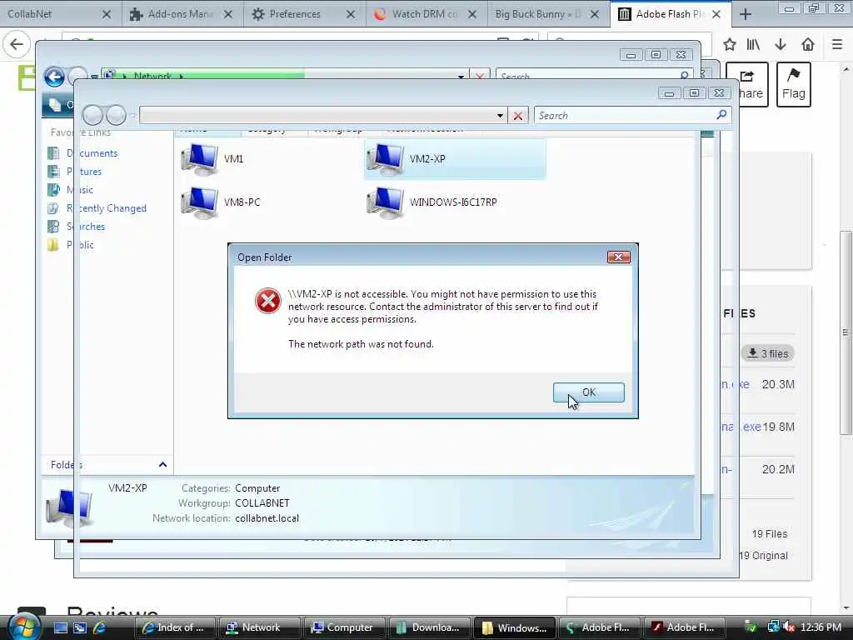Launch Internet Explorer from quick launch
The height and width of the screenshot is (640, 853).
[x=100, y=627]
